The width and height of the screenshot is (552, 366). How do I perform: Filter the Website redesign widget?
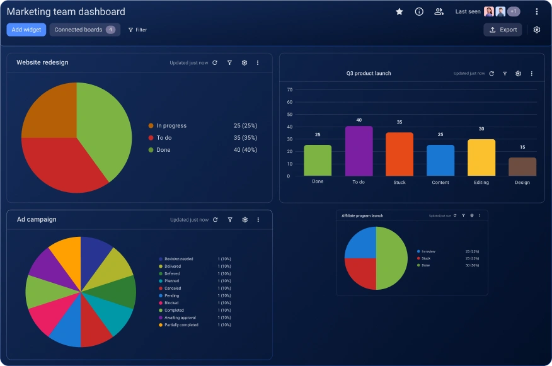[x=229, y=62]
